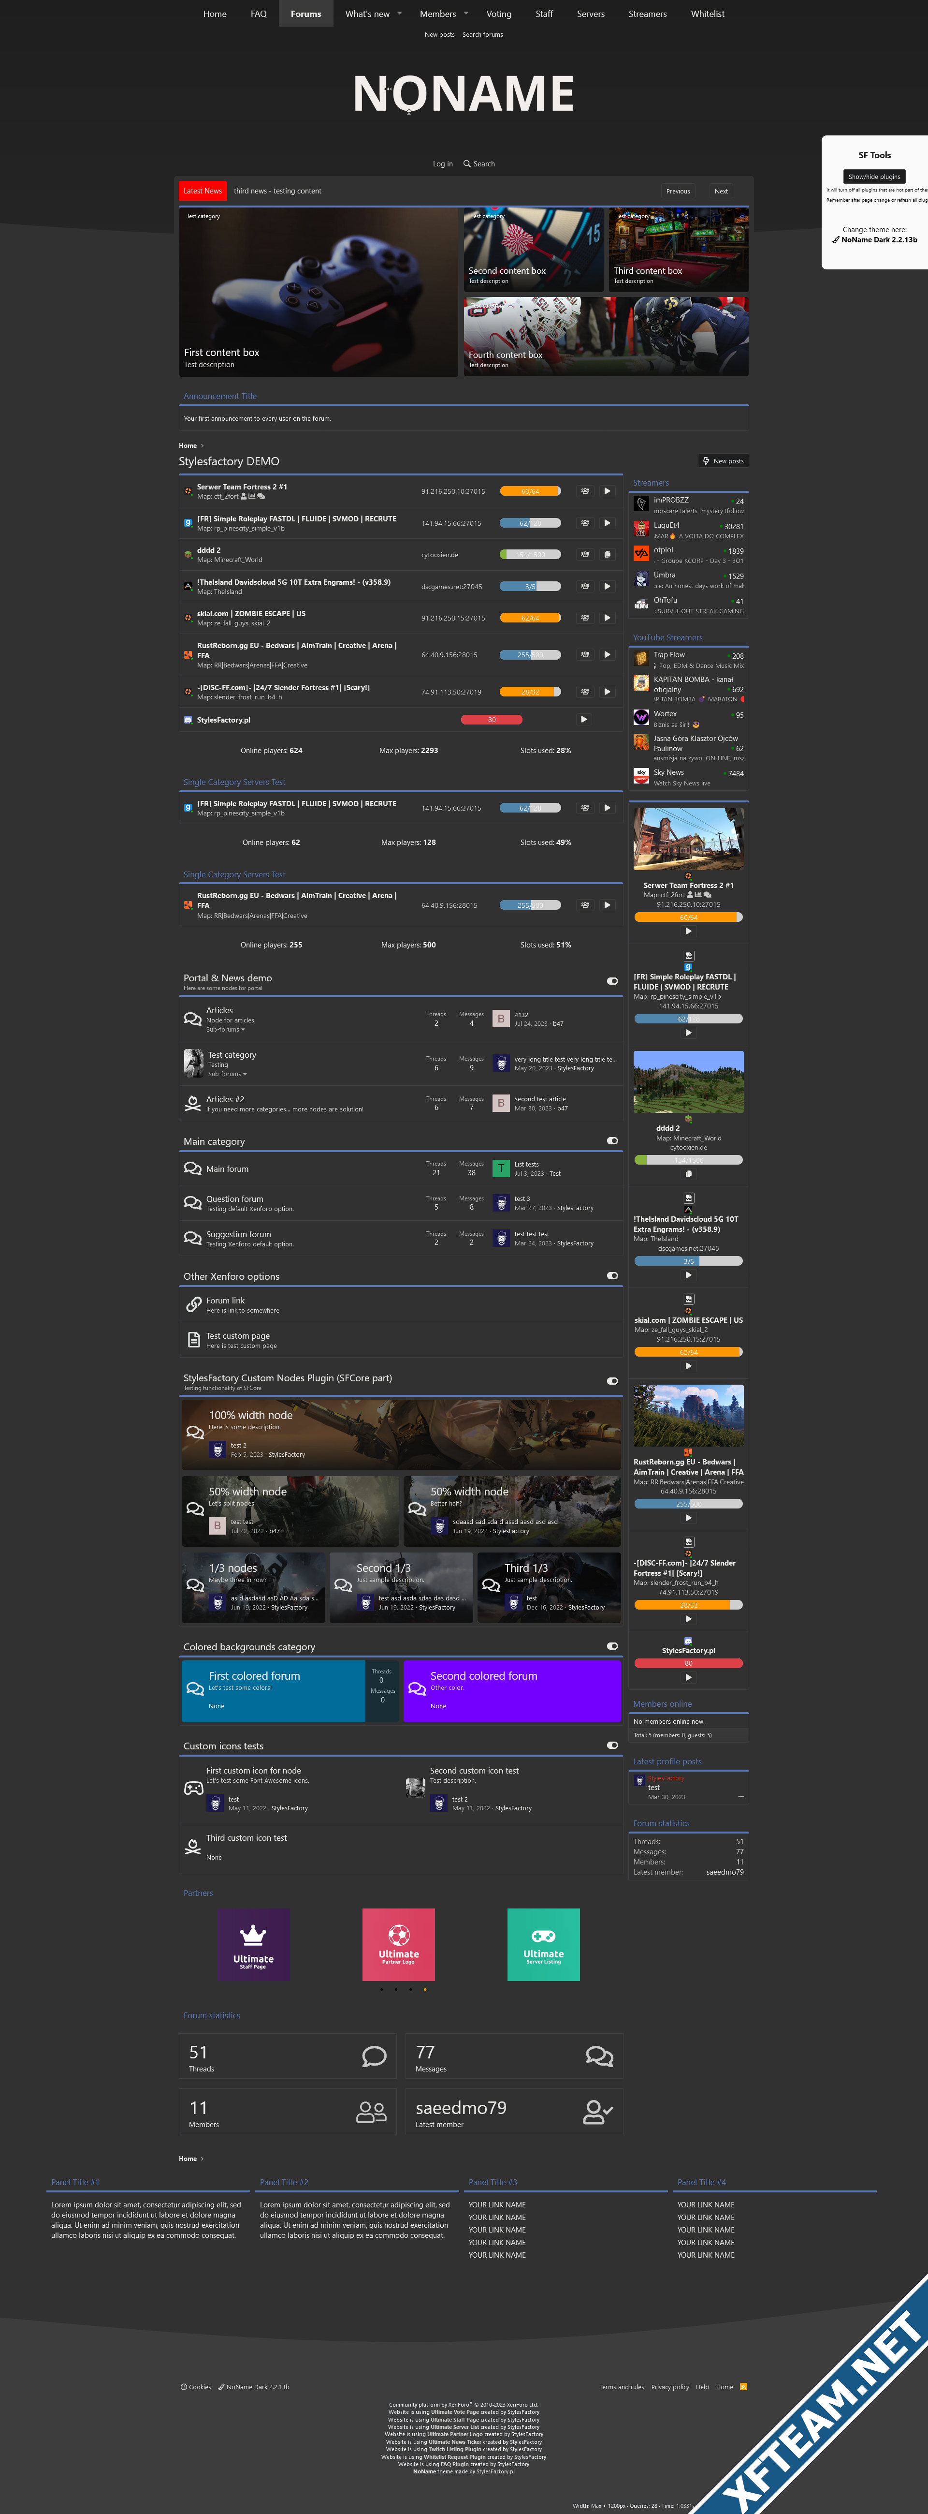
Task: Click Previous button in Latest News ticker
Action: point(679,192)
